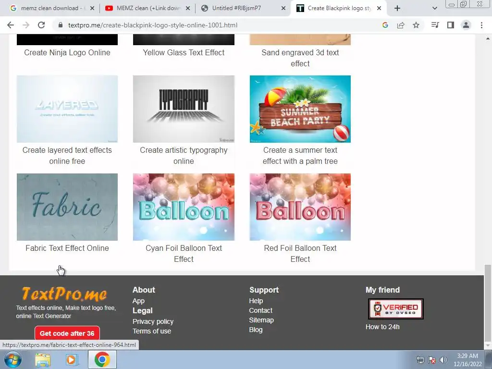Open the red Balloon effect thumbnail

[300, 207]
